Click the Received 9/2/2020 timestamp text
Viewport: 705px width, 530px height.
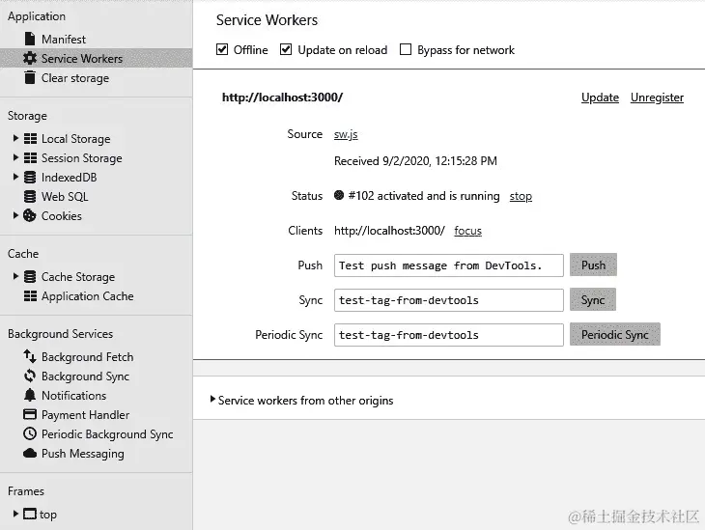415,161
